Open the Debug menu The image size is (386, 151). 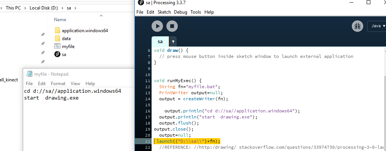(180, 12)
